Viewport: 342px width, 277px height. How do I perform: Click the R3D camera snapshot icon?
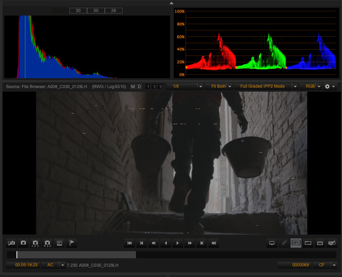pos(47,243)
